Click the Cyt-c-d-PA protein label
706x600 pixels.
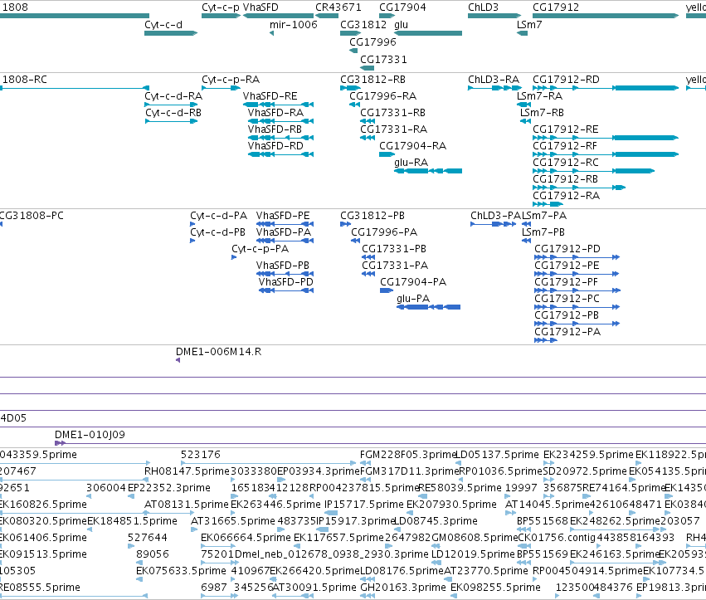coord(218,216)
